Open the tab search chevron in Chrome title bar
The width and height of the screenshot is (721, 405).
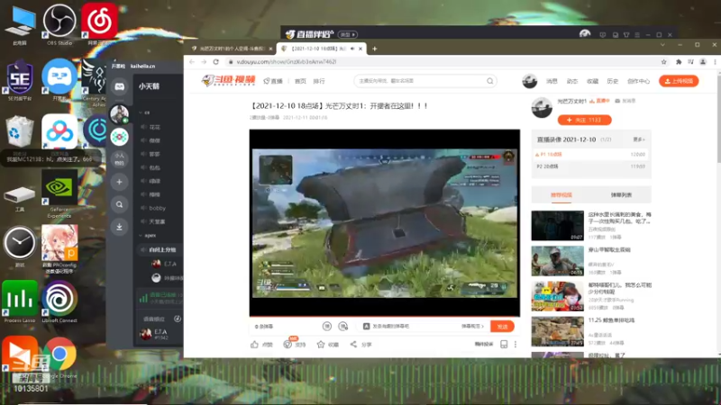click(662, 44)
